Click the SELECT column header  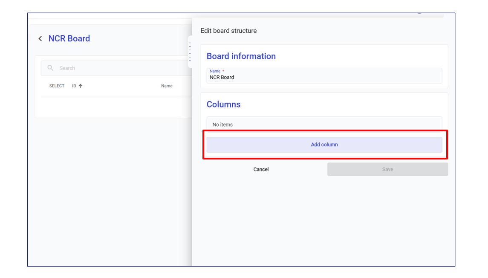point(57,86)
